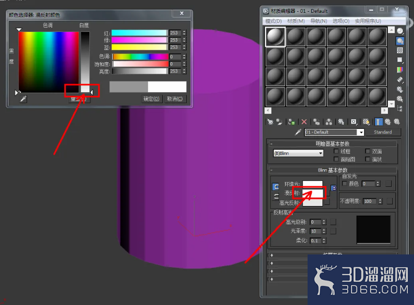Toggle the Backlight icon
Image resolution: width=414 pixels, height=305 pixels.
[x=400, y=40]
